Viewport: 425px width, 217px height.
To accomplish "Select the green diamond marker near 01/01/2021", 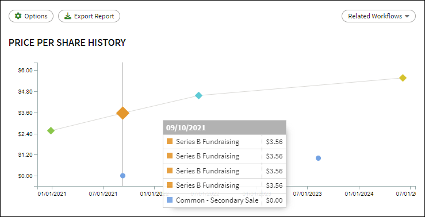I will [x=51, y=131].
